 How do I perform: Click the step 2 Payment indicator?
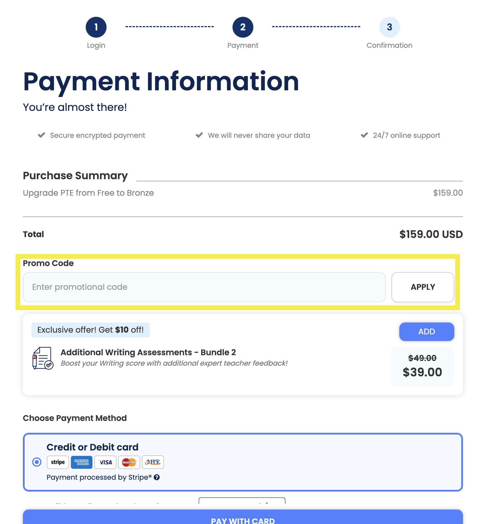(243, 27)
